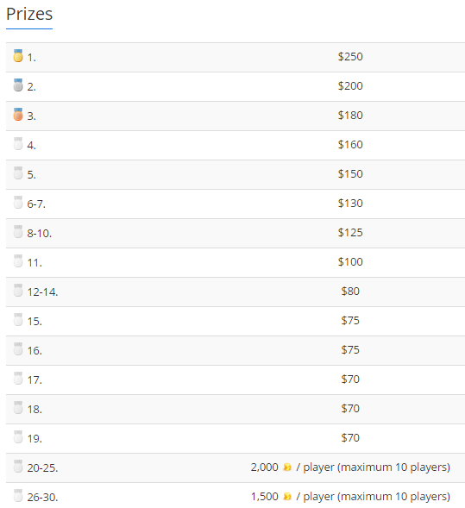
Task: Click the silver medal icon for 2nd place
Action: coord(18,85)
